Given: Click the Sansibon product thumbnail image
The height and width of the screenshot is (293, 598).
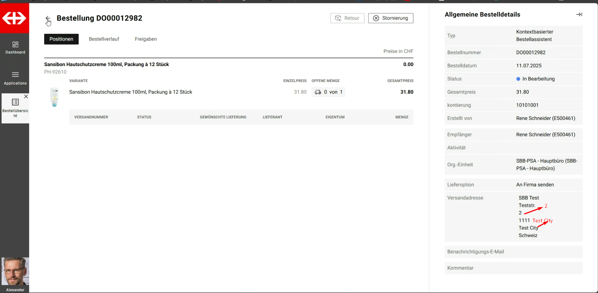Looking at the screenshot, I should (x=55, y=97).
